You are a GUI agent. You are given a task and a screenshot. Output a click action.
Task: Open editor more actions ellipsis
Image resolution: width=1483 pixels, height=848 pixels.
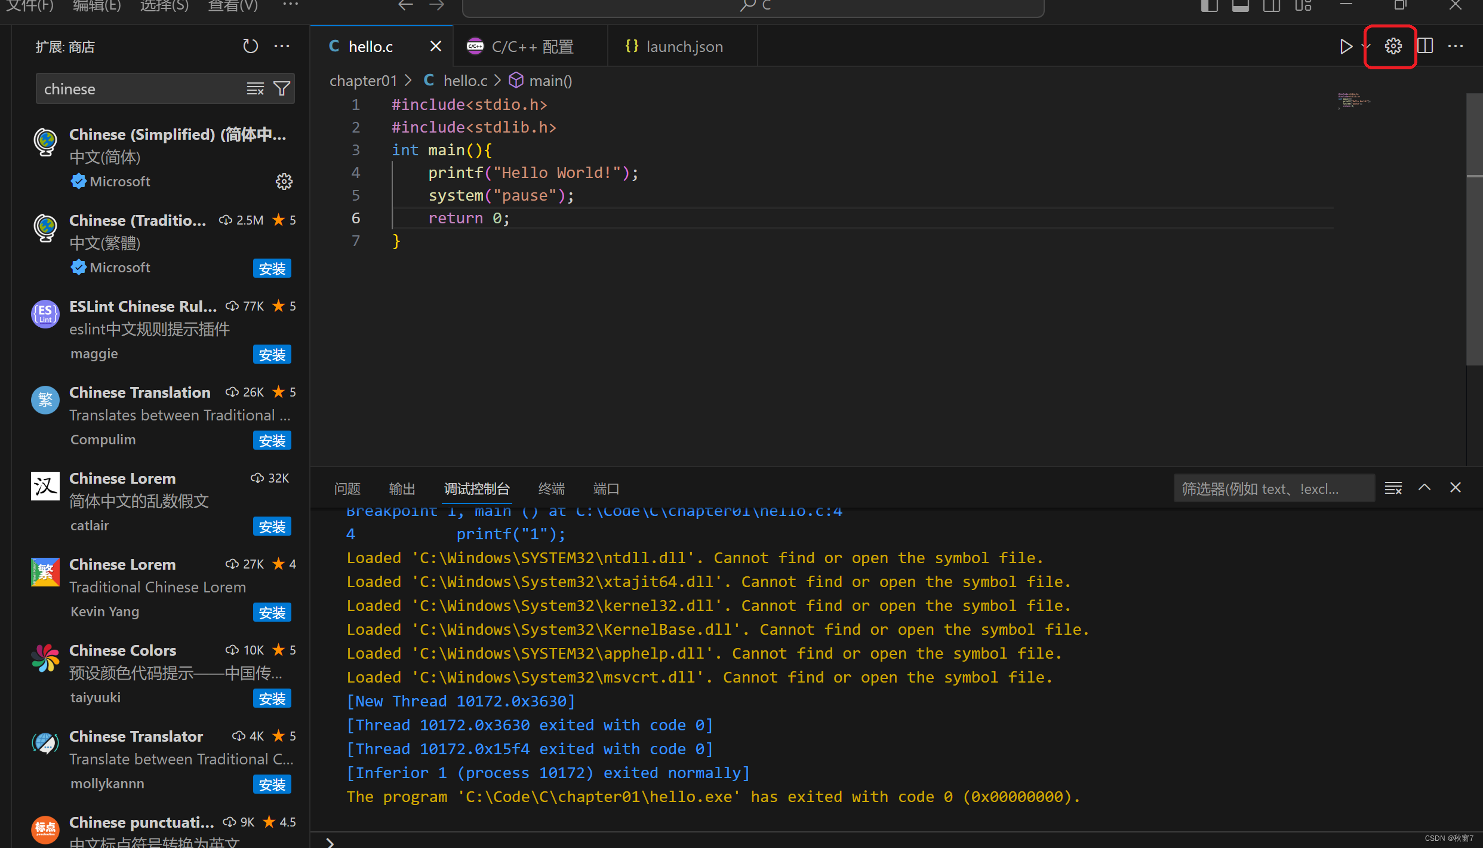(x=1456, y=47)
